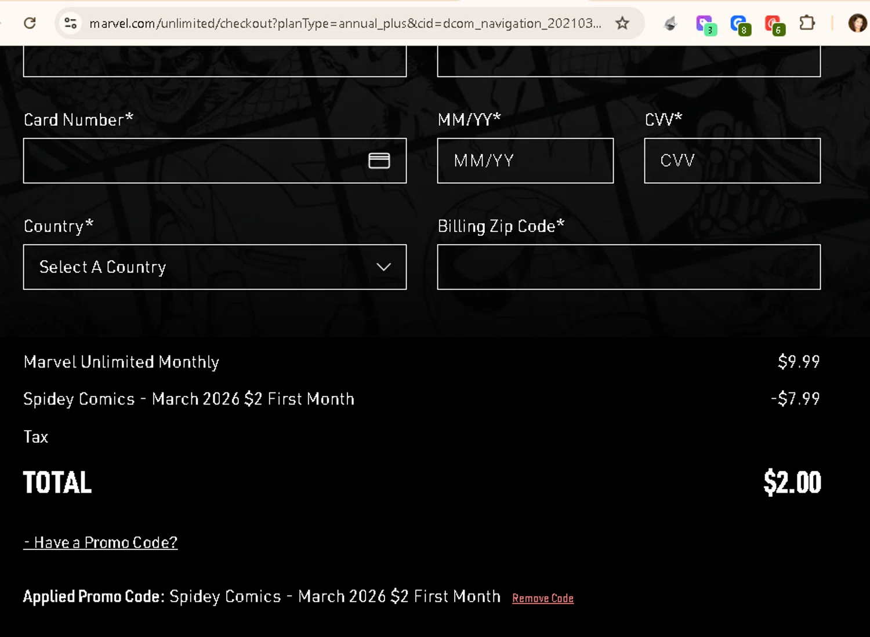Focus the partially visible field above Card Number

(x=215, y=61)
